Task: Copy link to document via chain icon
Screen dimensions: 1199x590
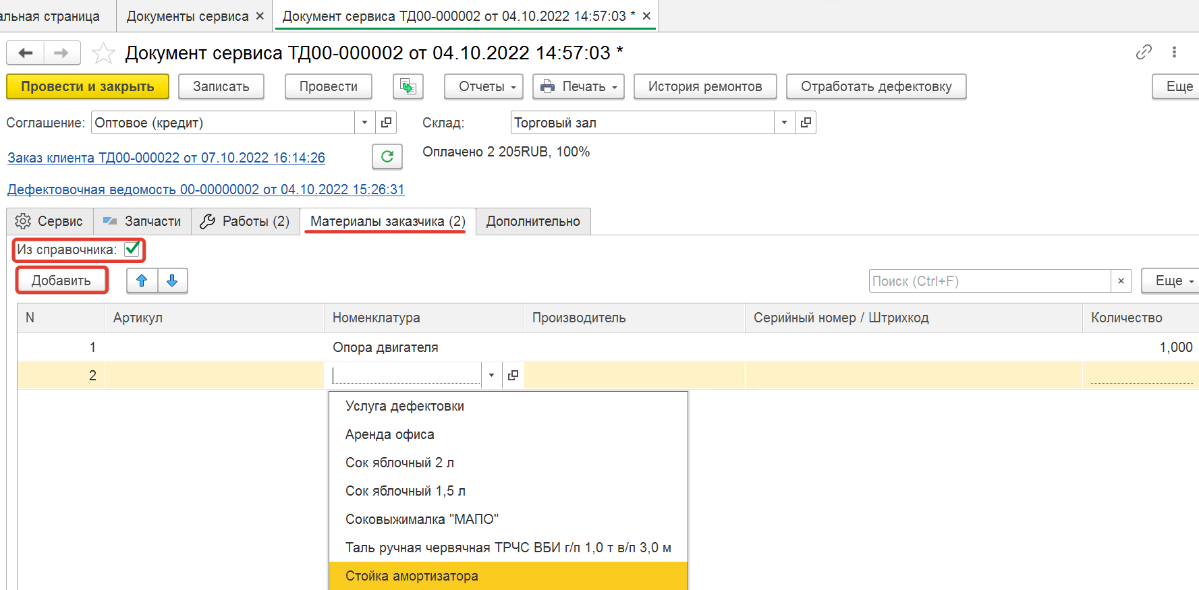Action: (1144, 52)
